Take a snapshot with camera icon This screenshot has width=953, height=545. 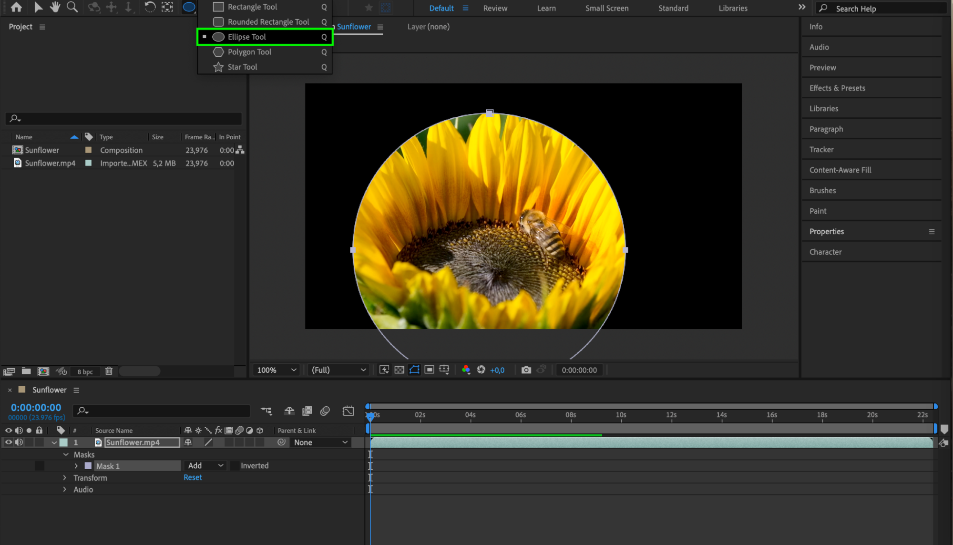[x=526, y=370]
